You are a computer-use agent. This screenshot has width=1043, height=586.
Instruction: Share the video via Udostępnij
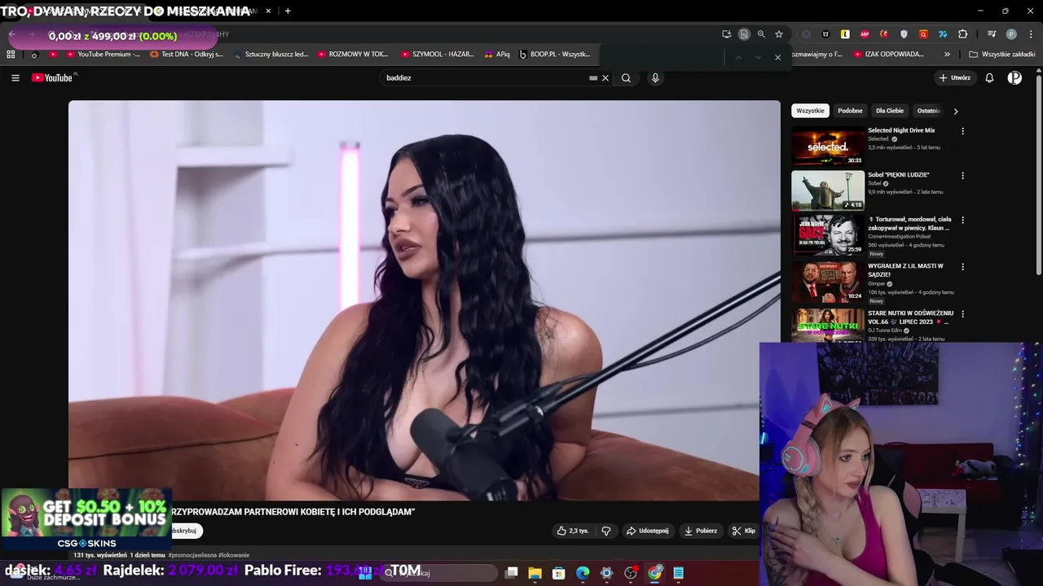tap(648, 531)
